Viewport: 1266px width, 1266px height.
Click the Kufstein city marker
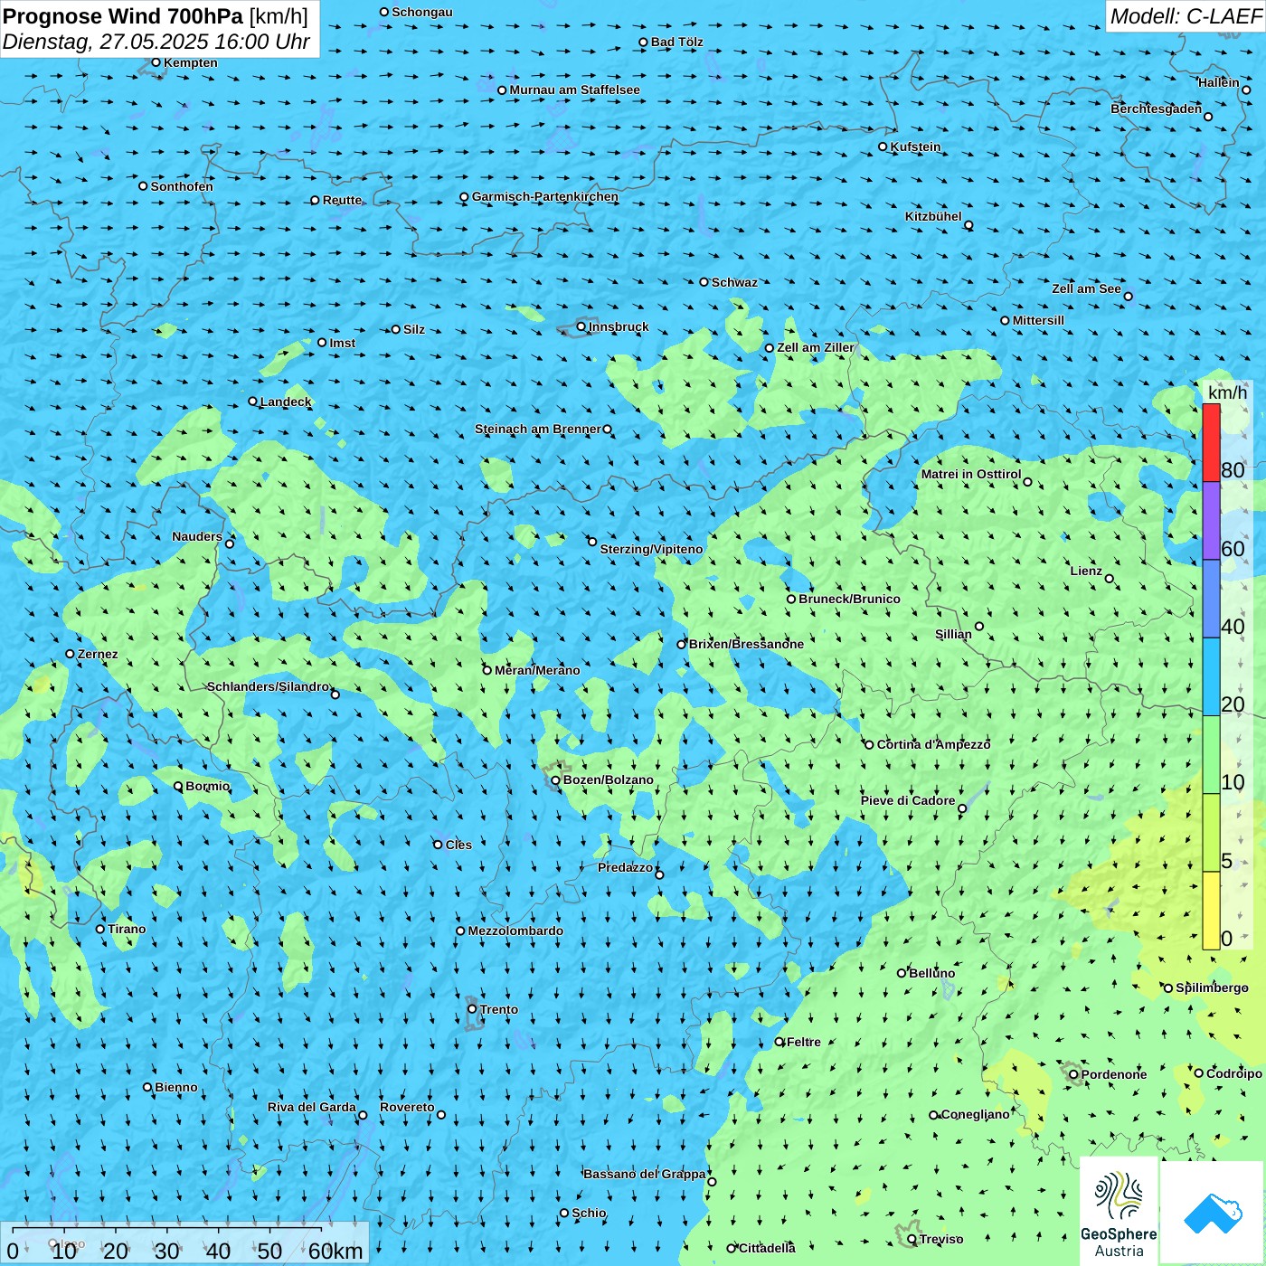tap(883, 146)
